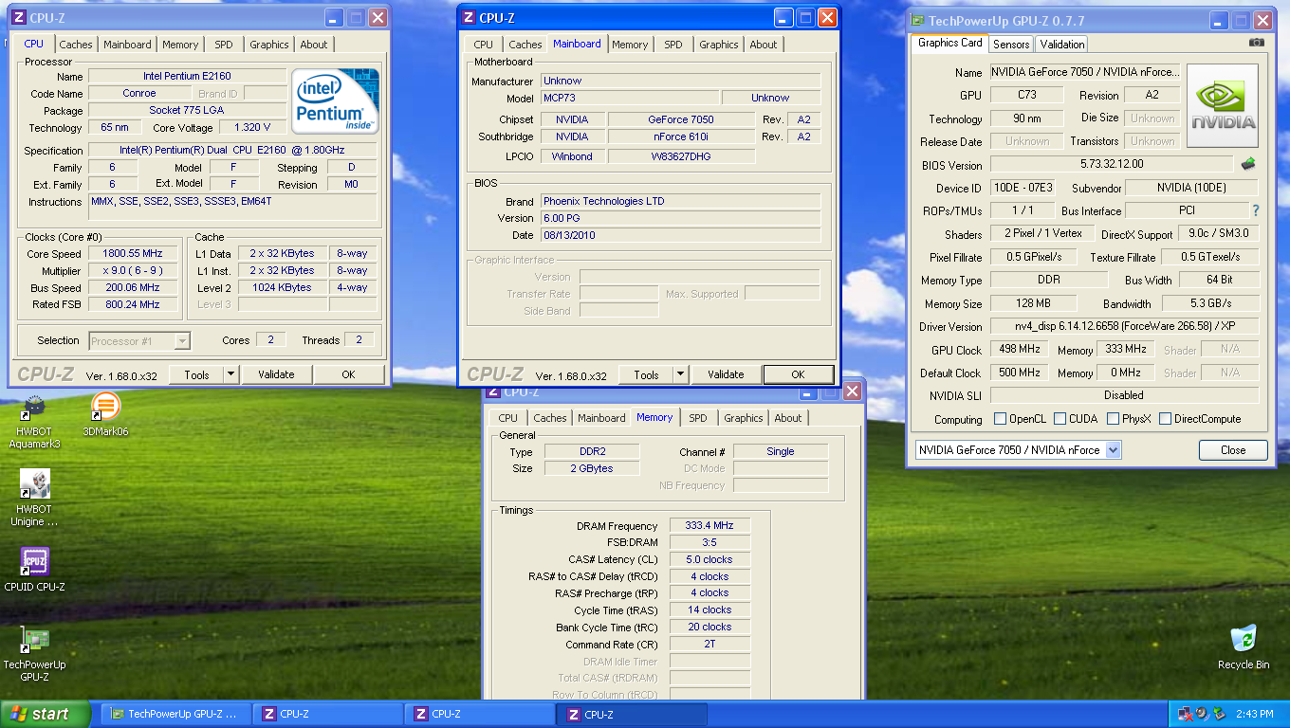Toggle the DirectCompute checkbox
The image size is (1290, 728).
click(1165, 418)
